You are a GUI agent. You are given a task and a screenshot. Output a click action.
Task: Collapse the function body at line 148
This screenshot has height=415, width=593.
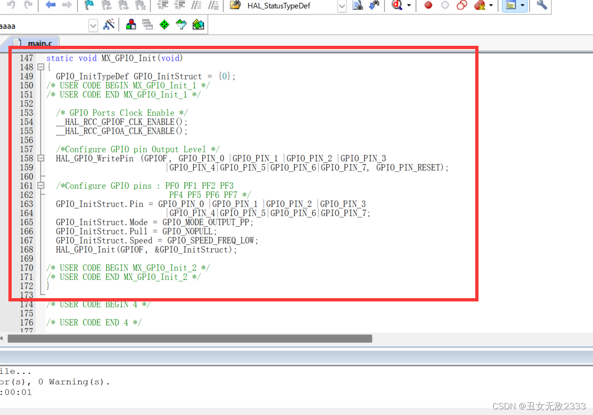pyautogui.click(x=41, y=67)
